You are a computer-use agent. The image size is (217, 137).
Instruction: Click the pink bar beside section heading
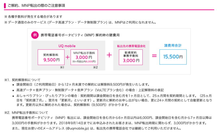tap(5, 6)
